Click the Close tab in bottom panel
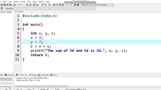The width and height of the screenshot is (161, 90). click(54, 75)
